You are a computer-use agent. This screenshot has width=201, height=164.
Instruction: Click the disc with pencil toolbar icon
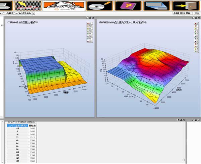99,5
